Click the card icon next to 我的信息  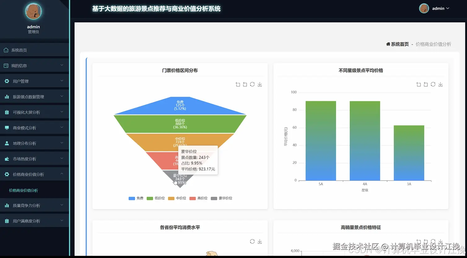(x=6, y=66)
